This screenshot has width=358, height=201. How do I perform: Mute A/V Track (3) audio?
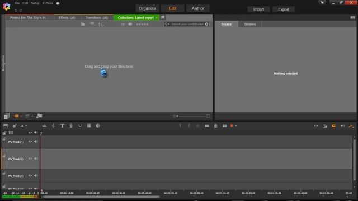pyautogui.click(x=36, y=176)
